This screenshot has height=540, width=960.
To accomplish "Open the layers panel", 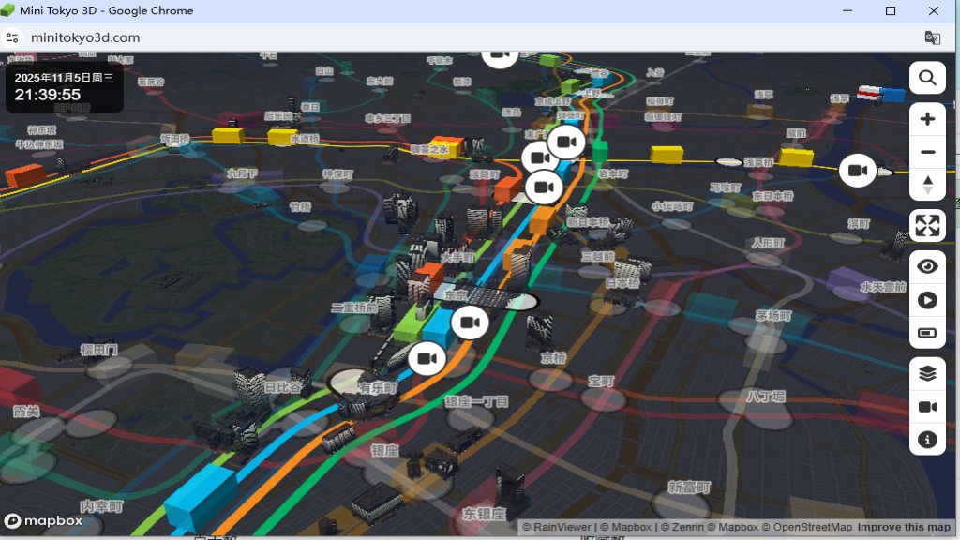I will click(927, 373).
